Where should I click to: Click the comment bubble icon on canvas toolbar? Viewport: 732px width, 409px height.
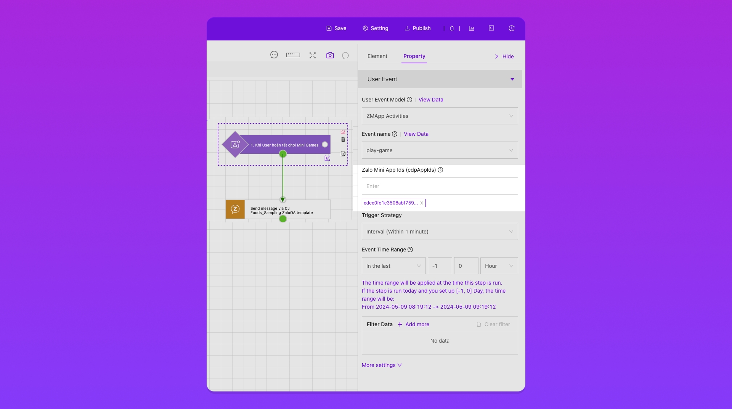274,55
